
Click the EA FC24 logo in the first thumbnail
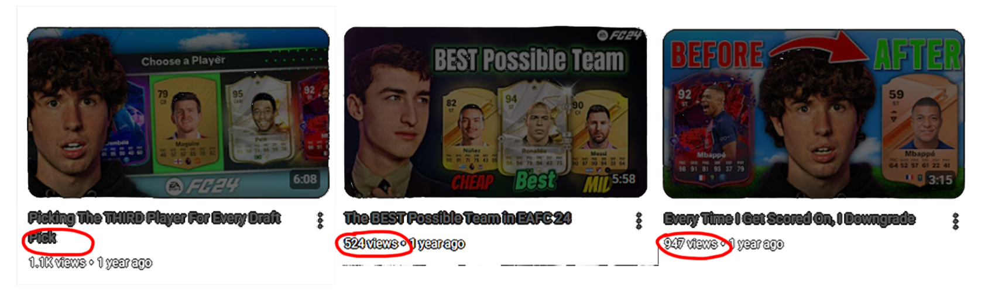tap(202, 186)
